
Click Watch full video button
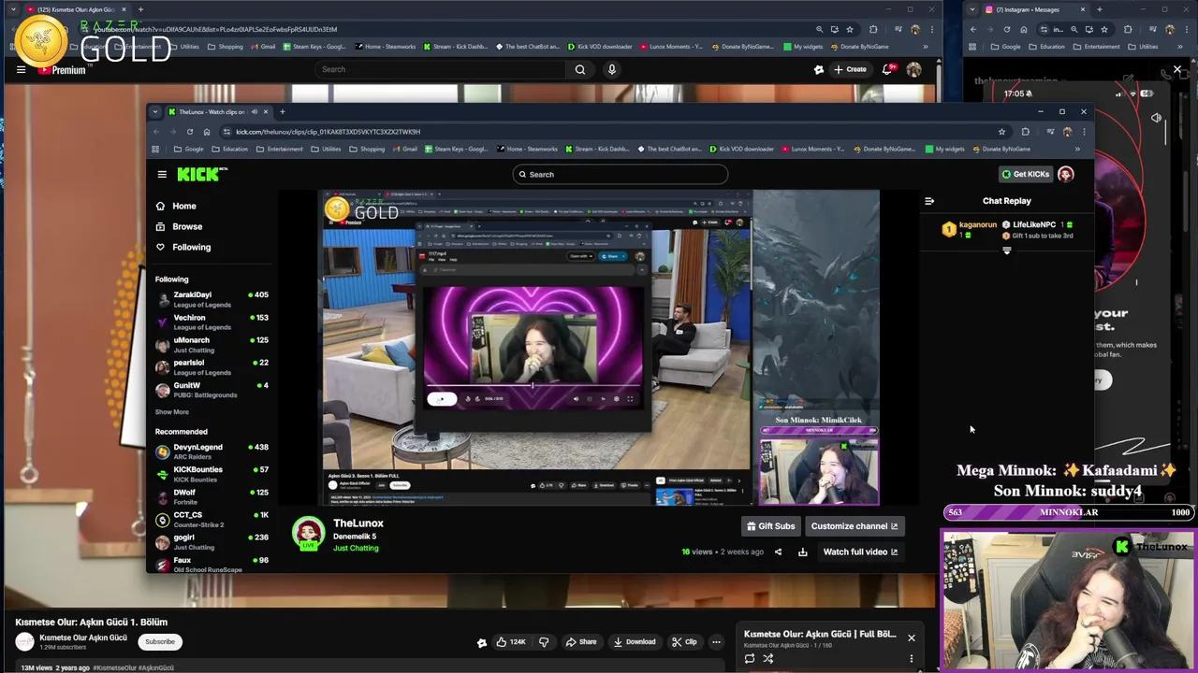pos(860,551)
